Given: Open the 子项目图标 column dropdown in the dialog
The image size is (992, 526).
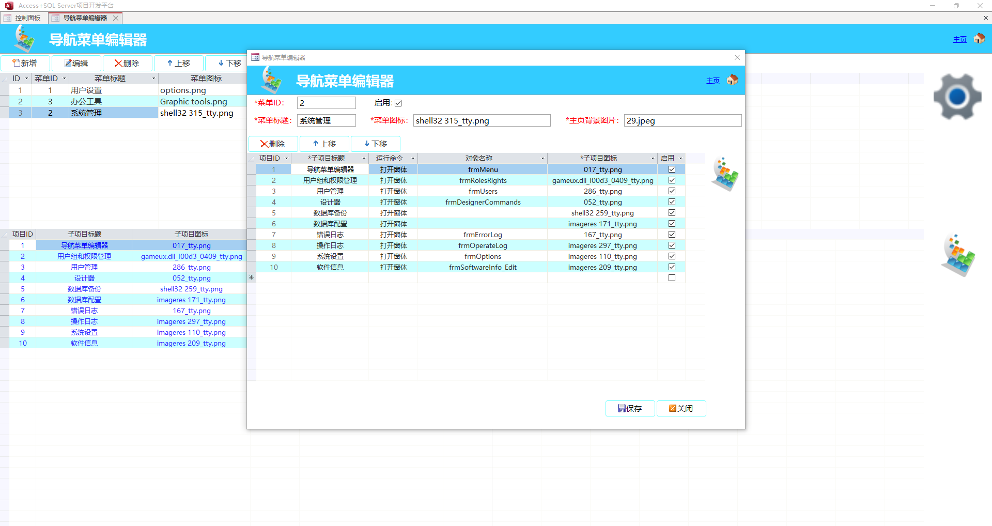Looking at the screenshot, I should pyautogui.click(x=653, y=158).
